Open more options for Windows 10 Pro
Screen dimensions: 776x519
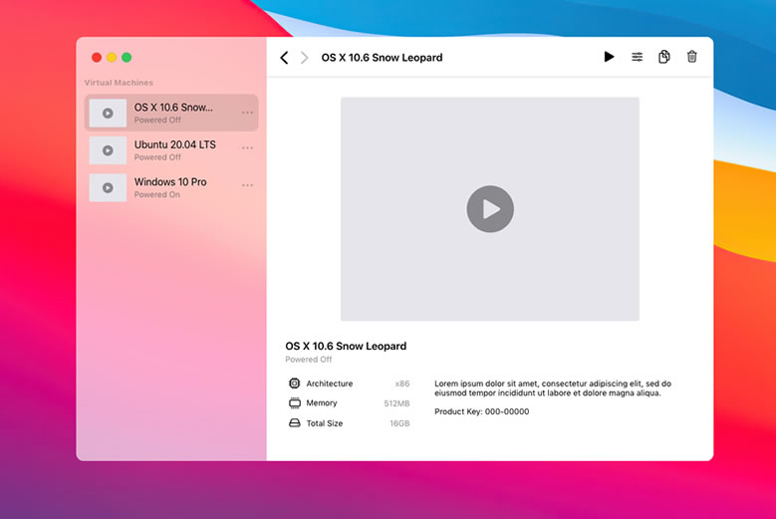tap(247, 185)
